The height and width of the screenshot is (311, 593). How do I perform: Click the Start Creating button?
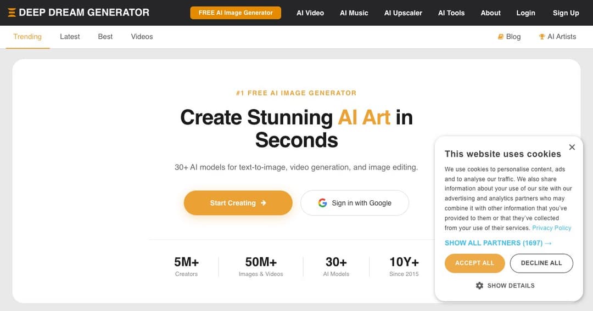(238, 203)
